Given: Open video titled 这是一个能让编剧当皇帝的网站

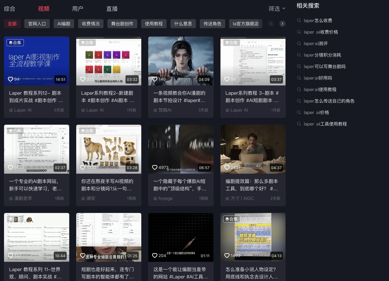Looking at the screenshot, I should [180, 273].
